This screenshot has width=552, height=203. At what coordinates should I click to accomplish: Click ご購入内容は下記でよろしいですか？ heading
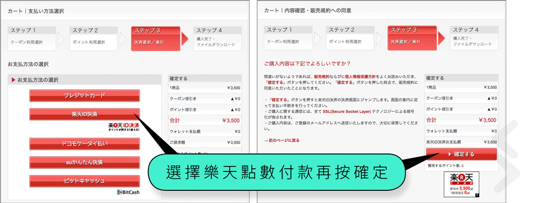[307, 63]
